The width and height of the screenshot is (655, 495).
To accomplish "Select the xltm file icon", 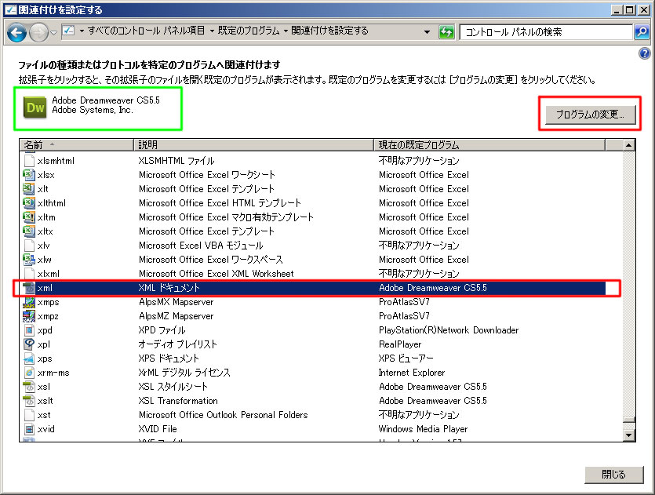I will pos(29,217).
